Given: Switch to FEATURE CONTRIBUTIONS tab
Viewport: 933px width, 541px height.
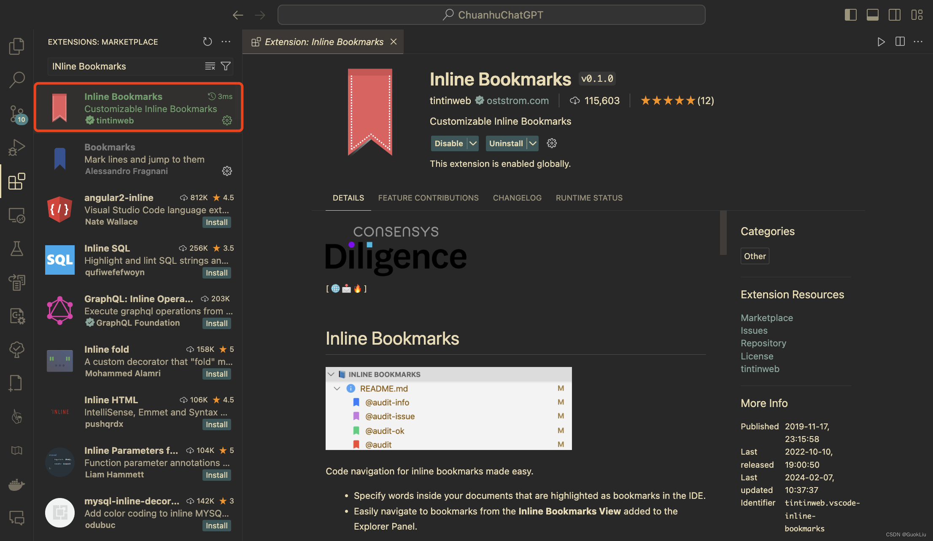Looking at the screenshot, I should tap(428, 198).
